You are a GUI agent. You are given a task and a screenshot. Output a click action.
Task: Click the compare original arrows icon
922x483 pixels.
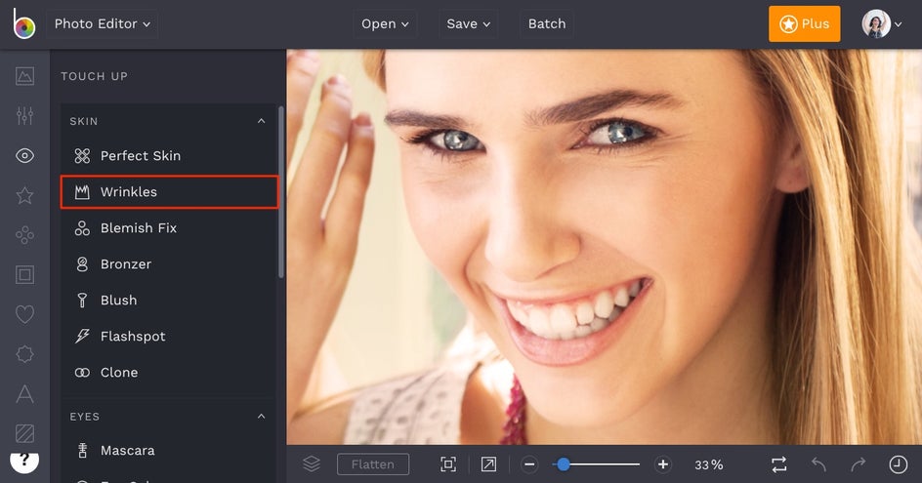[779, 464]
